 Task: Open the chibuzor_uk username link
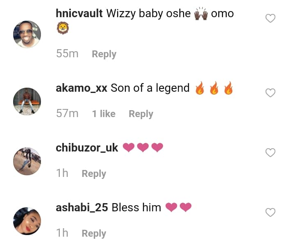87,147
